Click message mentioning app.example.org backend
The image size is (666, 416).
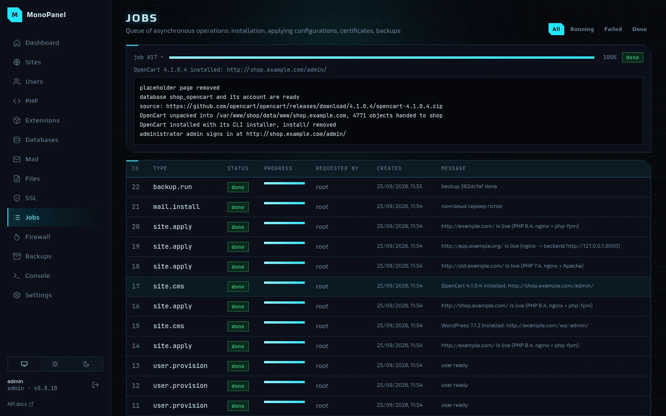[530, 246]
